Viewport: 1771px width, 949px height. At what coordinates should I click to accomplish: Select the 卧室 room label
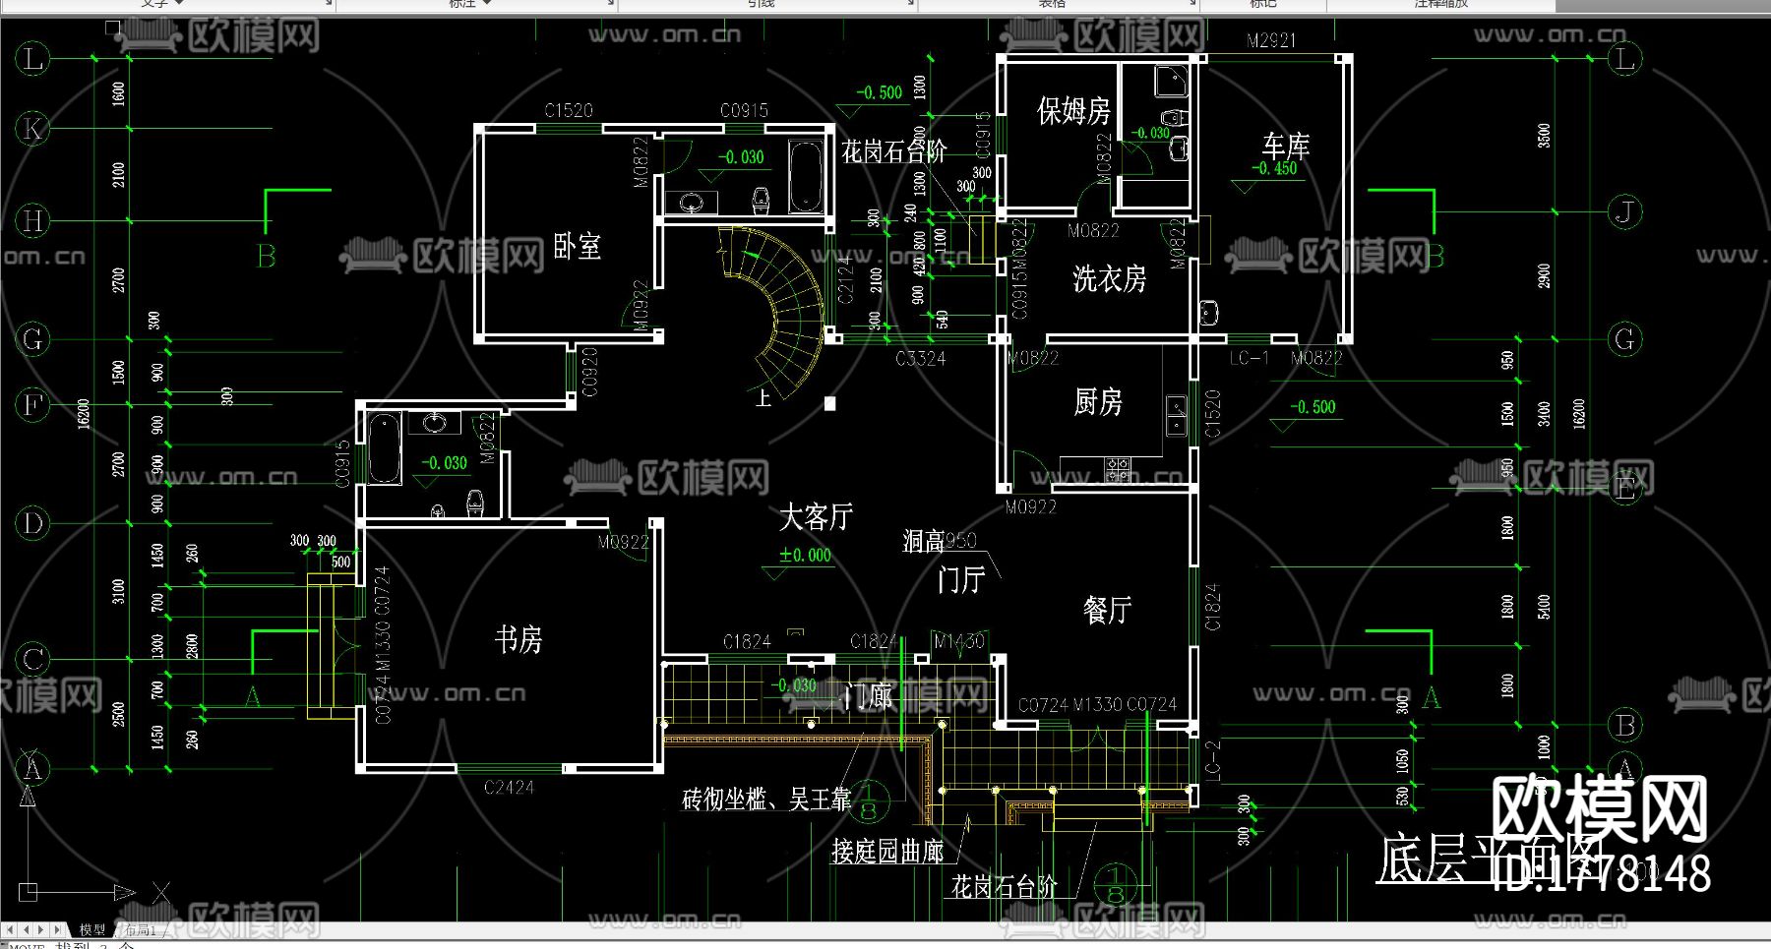(x=577, y=246)
